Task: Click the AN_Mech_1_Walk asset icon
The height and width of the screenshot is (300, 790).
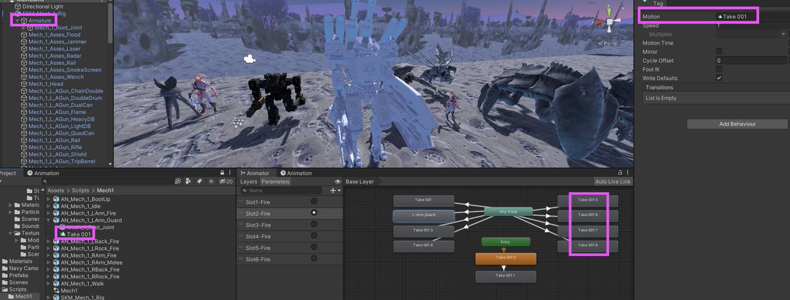Action: pos(57,283)
